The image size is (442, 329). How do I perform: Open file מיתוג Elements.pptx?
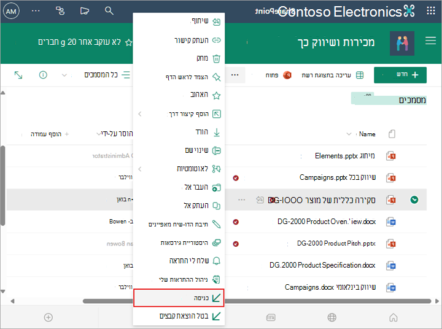coord(345,156)
